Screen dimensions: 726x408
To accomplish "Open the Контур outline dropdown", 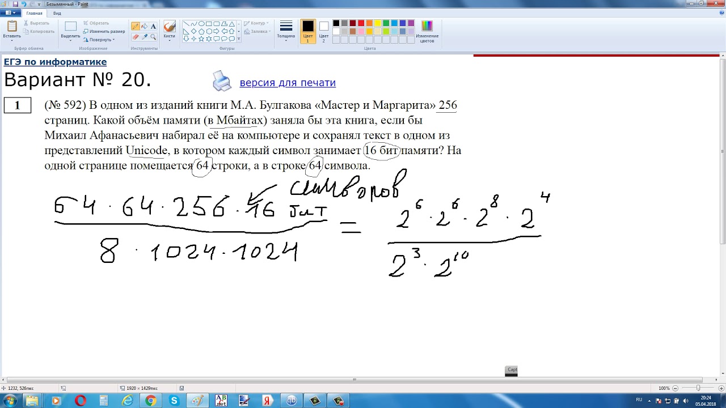I will coord(256,23).
